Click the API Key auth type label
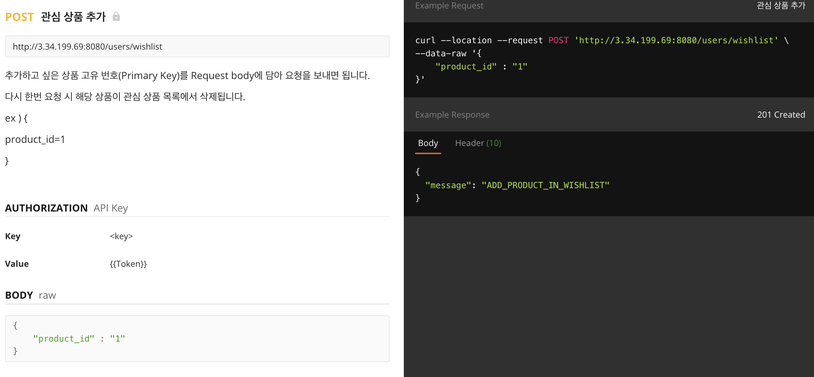Screen dimensions: 814x377 111,208
